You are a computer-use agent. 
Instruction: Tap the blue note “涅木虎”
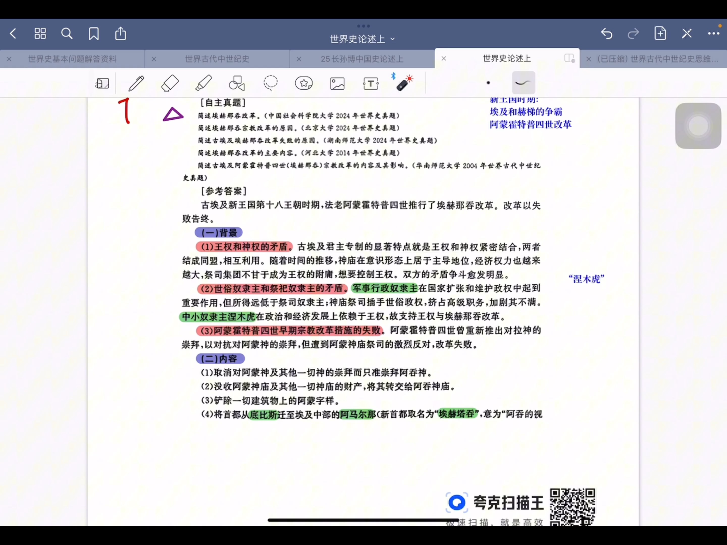587,279
